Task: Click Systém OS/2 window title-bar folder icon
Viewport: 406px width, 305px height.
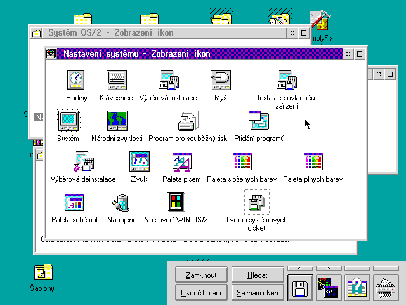Action: coord(37,33)
